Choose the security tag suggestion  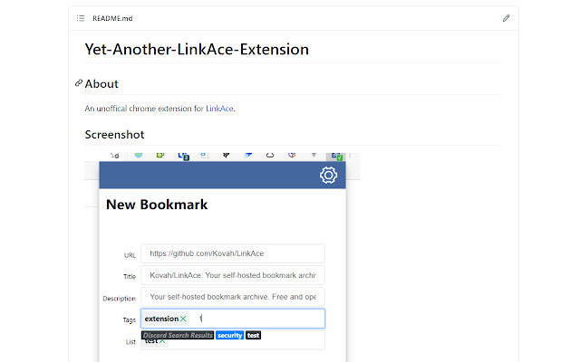(229, 335)
